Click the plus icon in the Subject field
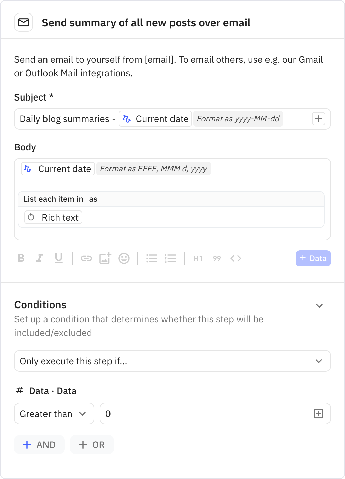 point(318,119)
